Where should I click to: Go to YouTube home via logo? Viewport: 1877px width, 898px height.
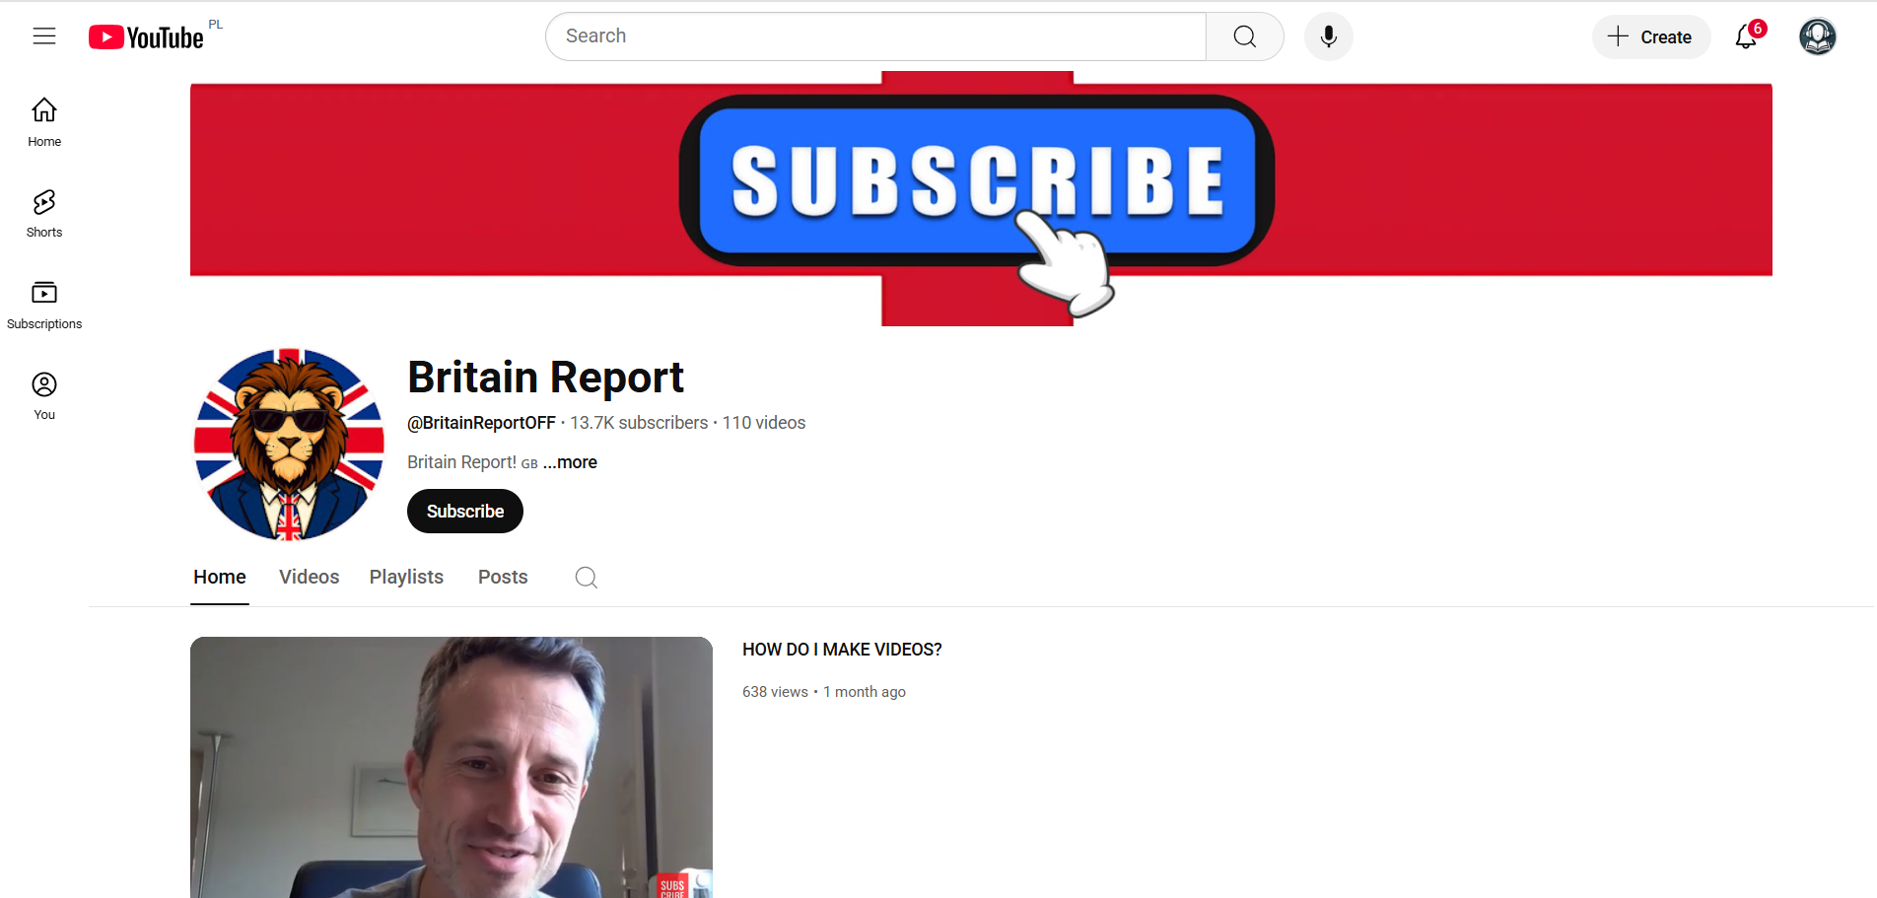point(146,37)
